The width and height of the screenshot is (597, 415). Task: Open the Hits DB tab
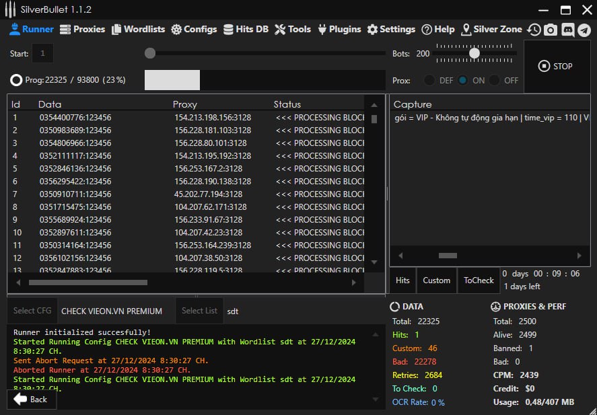click(x=246, y=30)
